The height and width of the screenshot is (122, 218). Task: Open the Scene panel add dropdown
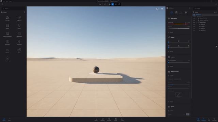216,12
